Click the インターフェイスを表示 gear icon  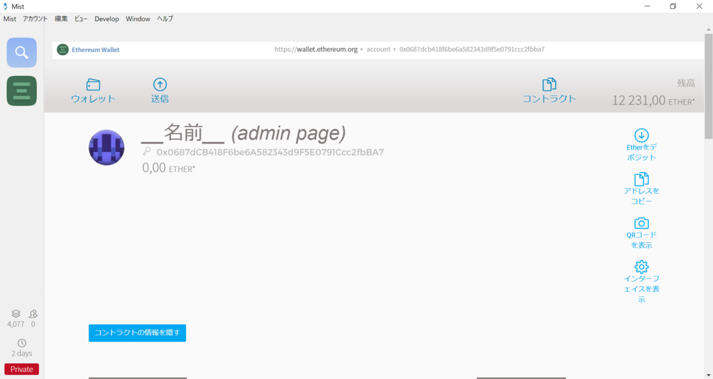click(641, 267)
